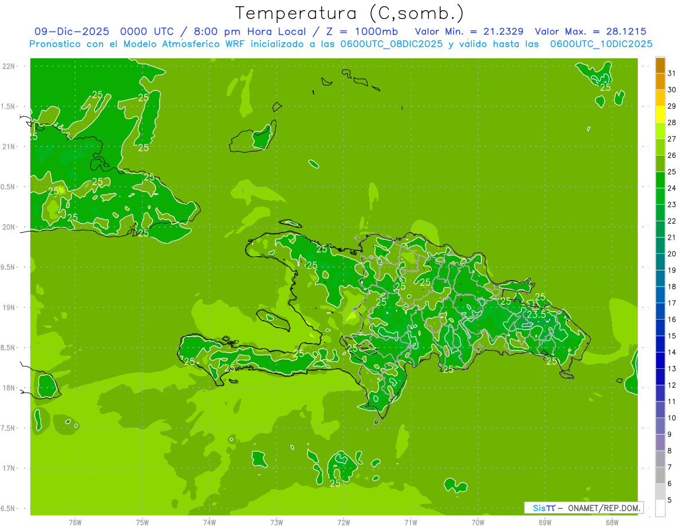The height and width of the screenshot is (530, 687).
Task: Click the '9.5N' latitude axis label
Action: tap(9, 267)
